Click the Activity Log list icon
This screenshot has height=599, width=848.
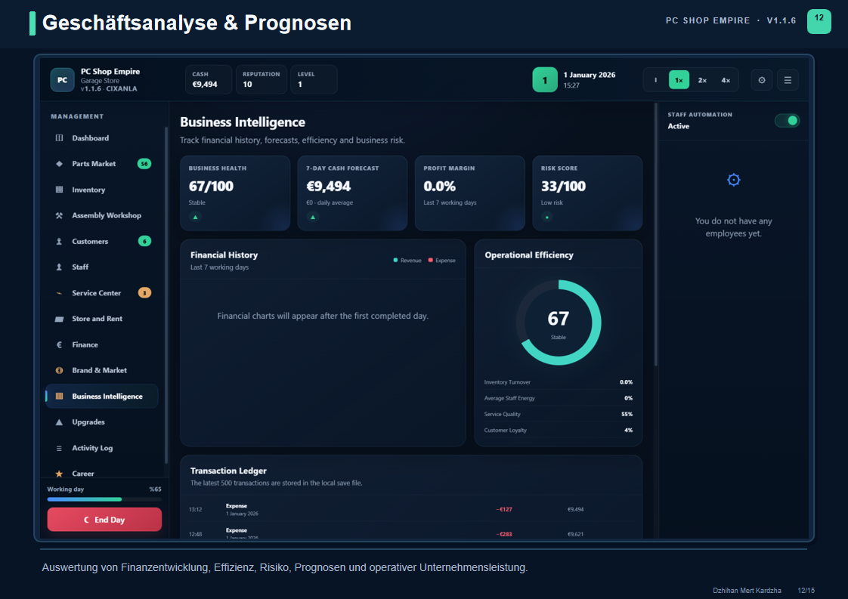coord(60,448)
